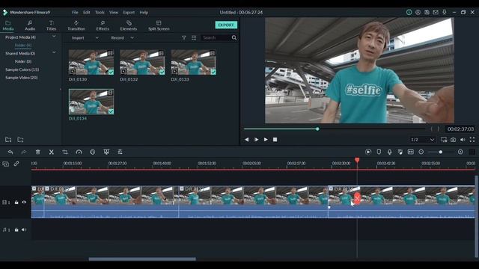479x269 pixels.
Task: Open the color correction icon
Action: [x=93, y=152]
